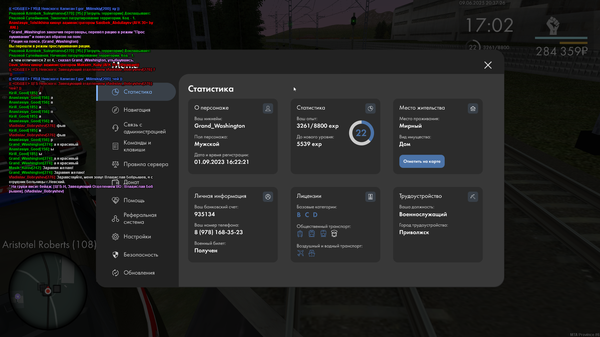The width and height of the screenshot is (600, 337).
Task: Click the nickname Grand_Washington
Action: pyautogui.click(x=220, y=126)
